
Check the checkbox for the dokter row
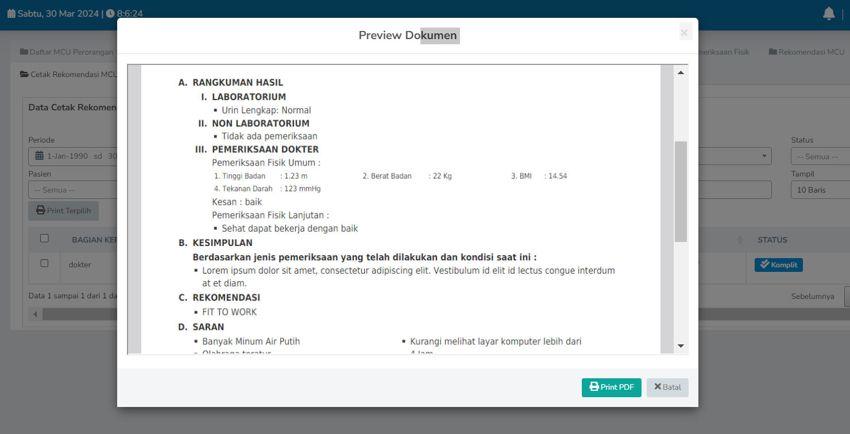click(44, 263)
